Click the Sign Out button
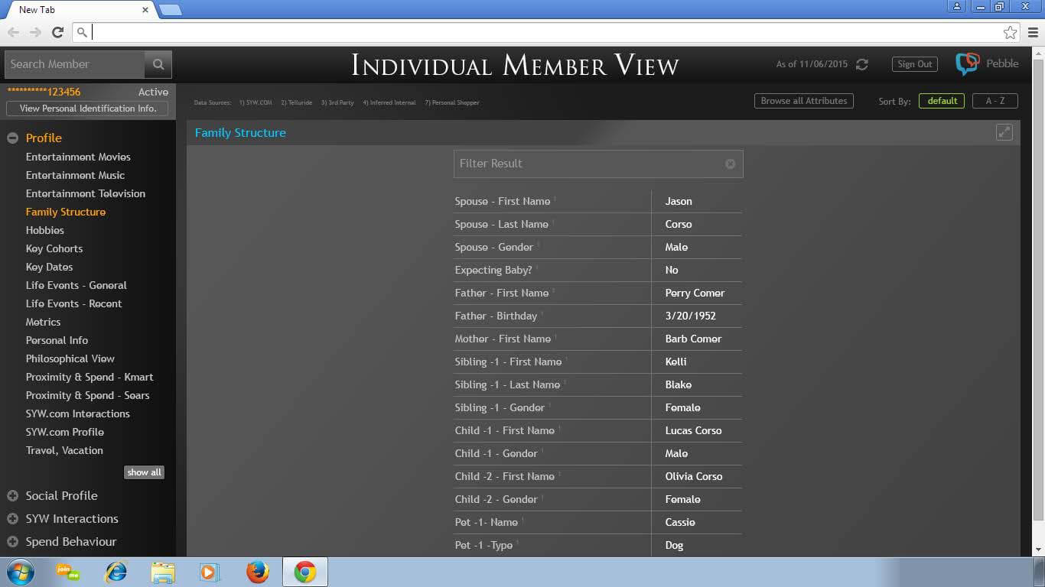The image size is (1045, 587). [x=914, y=64]
